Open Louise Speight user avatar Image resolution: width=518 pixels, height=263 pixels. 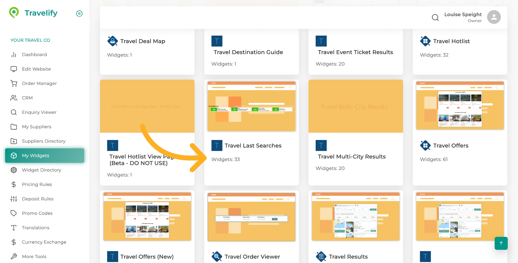pos(493,17)
